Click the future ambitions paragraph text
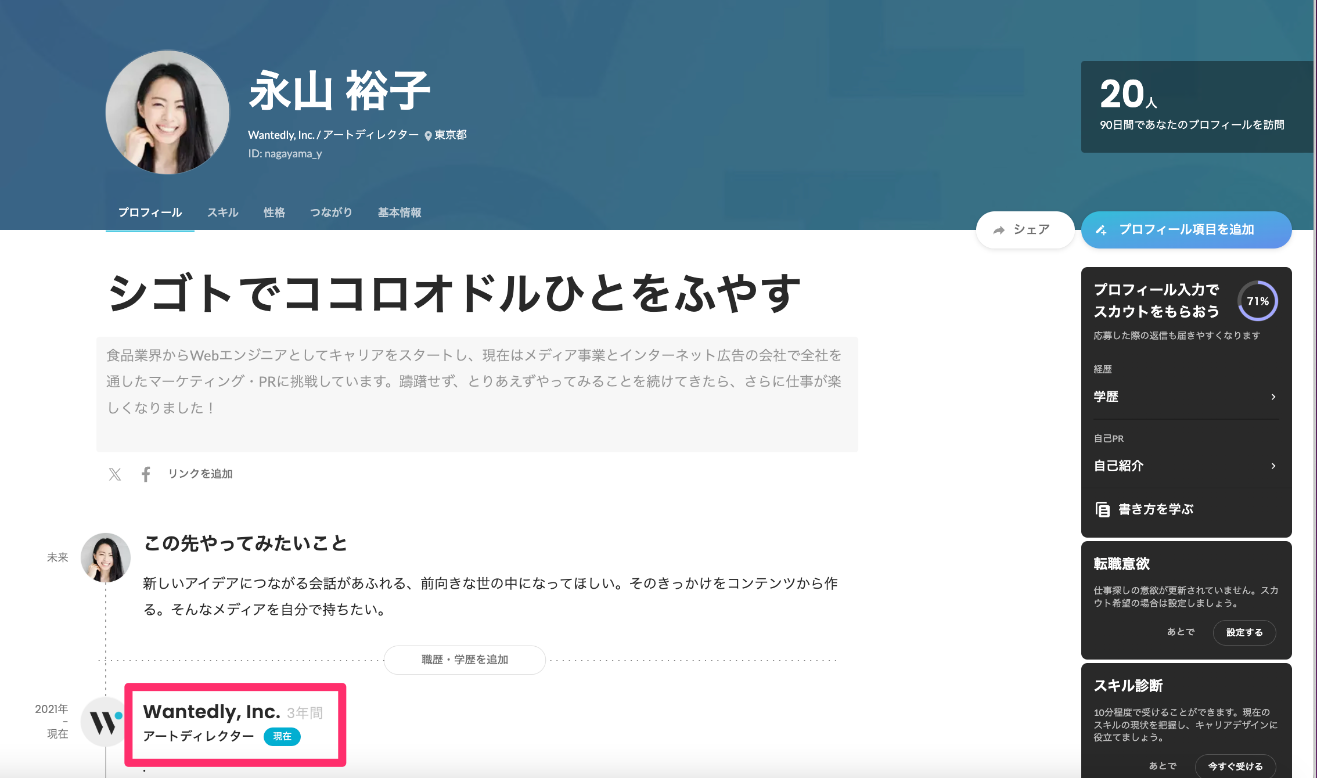Viewport: 1317px width, 778px height. pyautogui.click(x=490, y=597)
